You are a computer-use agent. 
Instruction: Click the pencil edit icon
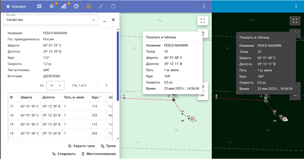101,6
